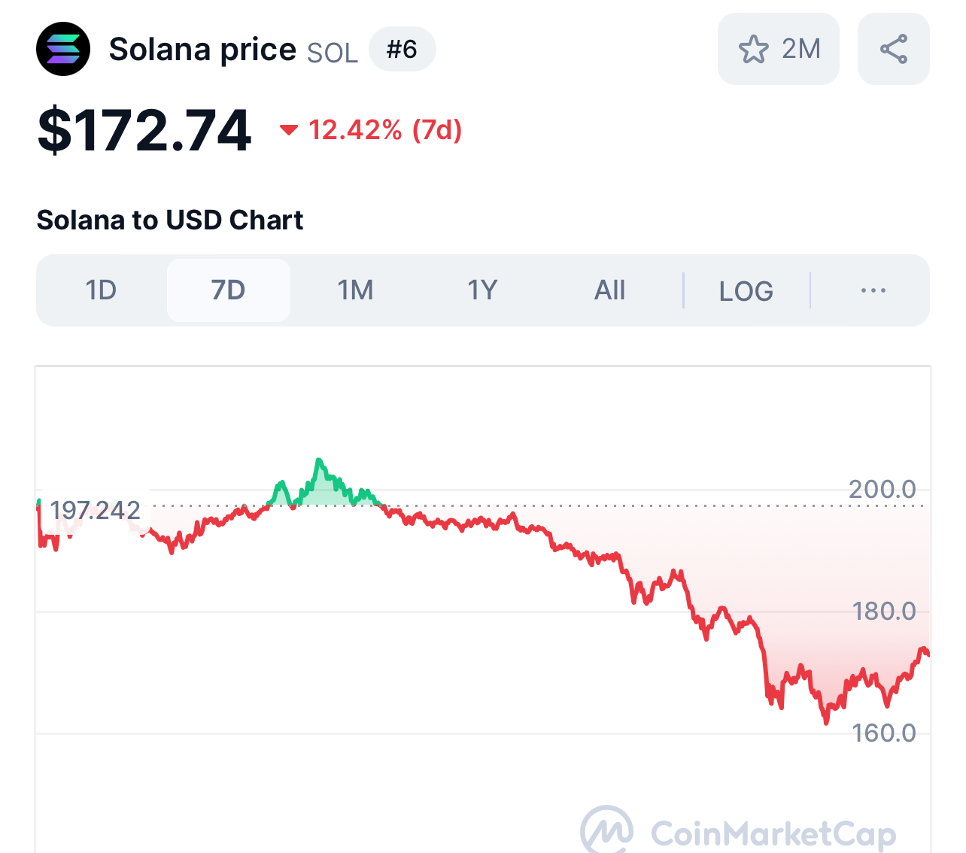Tap the share icon button
Screen dimensions: 966x853
pos(893,49)
